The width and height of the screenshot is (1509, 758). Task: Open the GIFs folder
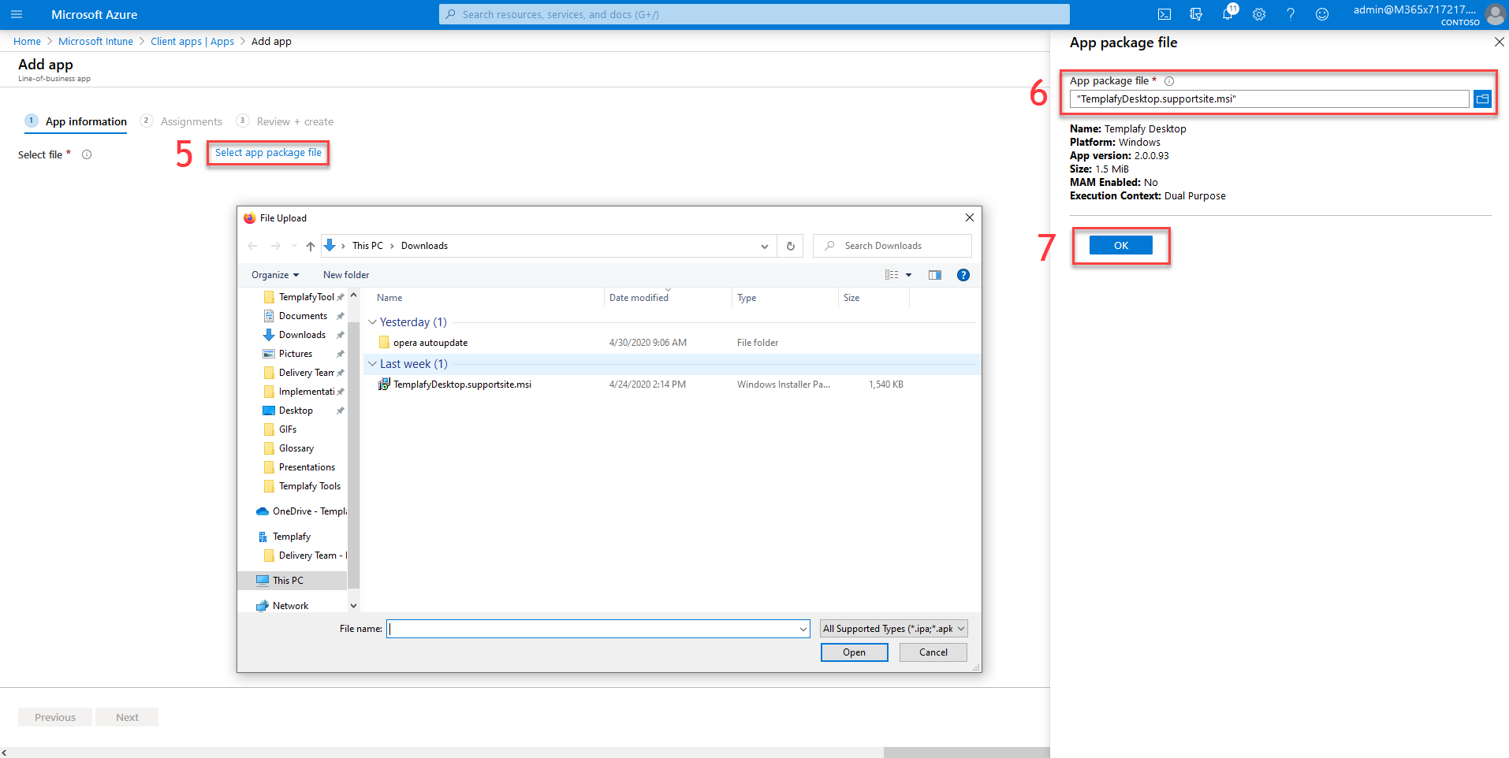(x=288, y=429)
